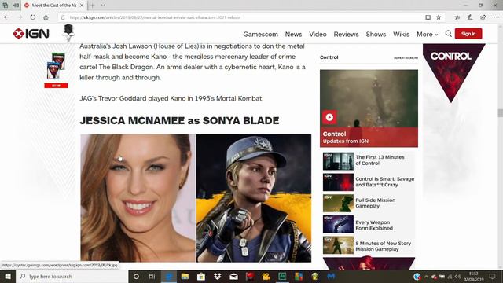Click the Set tabs aside icon
This screenshot has width=503, height=283.
[x=16, y=6]
